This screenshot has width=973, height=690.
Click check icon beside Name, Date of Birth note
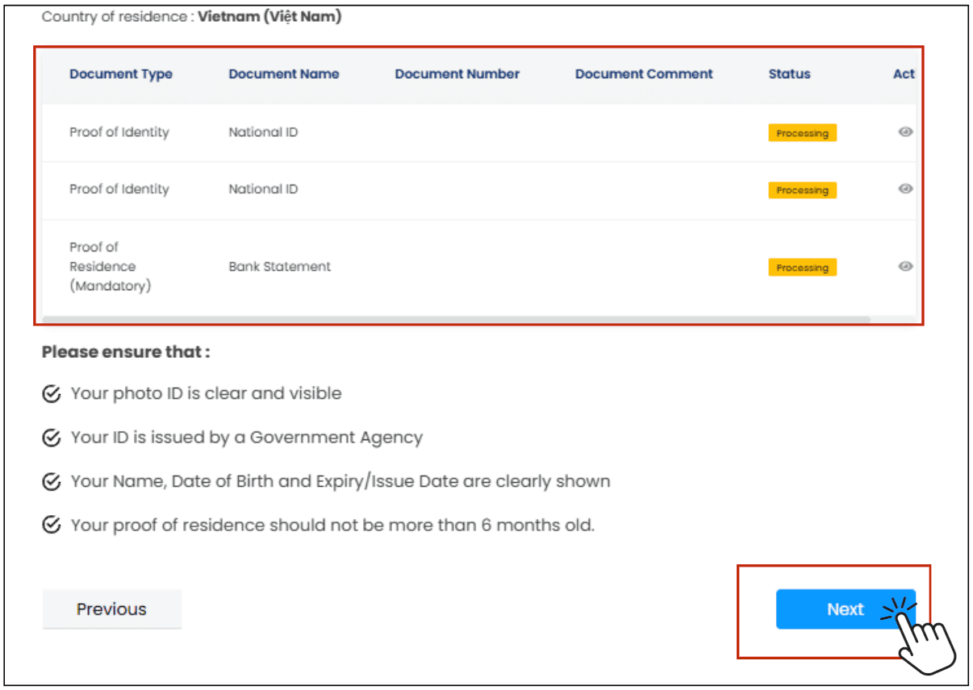pyautogui.click(x=51, y=482)
